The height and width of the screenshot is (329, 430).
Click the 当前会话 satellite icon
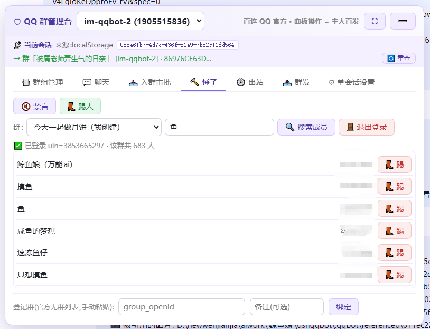[17, 45]
